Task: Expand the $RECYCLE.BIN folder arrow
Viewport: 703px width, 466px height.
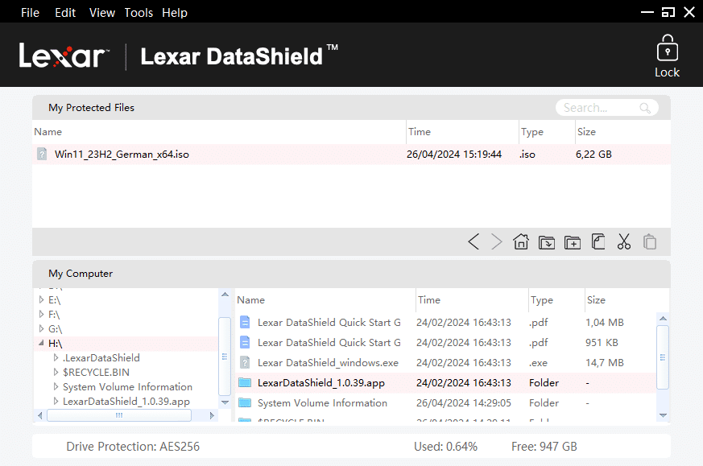Action: [x=56, y=373]
